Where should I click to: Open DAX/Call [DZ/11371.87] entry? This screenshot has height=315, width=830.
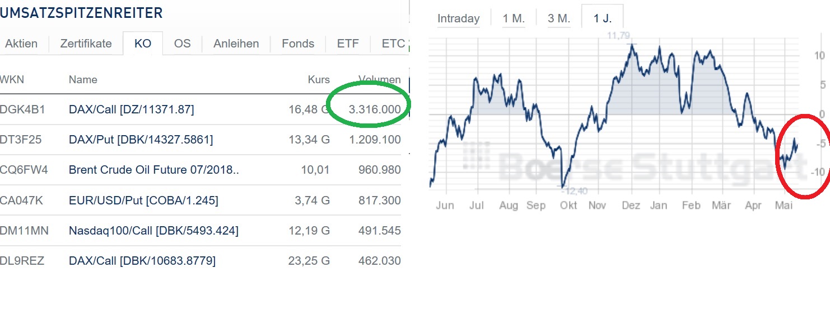[131, 109]
